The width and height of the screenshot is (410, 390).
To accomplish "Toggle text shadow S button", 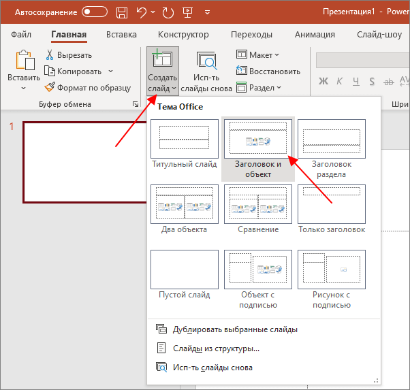I will [372, 81].
